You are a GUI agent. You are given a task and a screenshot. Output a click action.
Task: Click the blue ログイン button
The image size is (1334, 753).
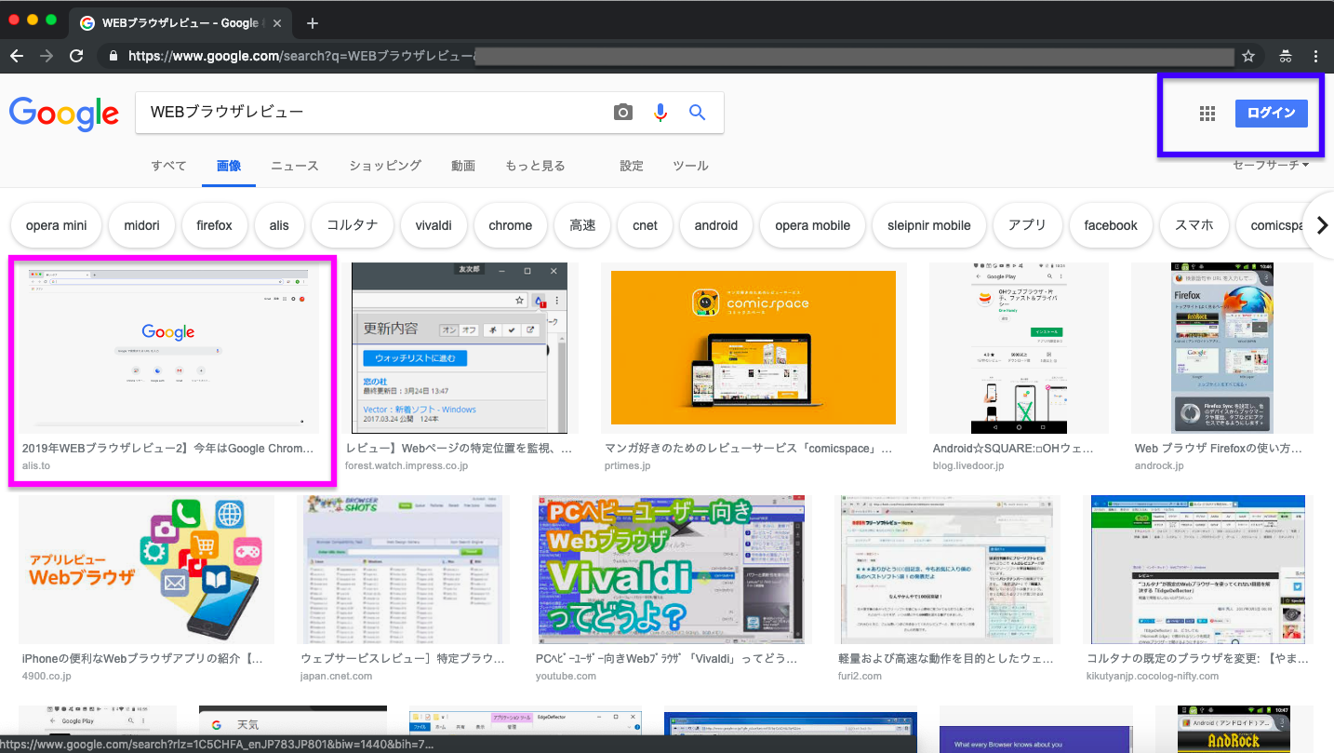point(1271,114)
